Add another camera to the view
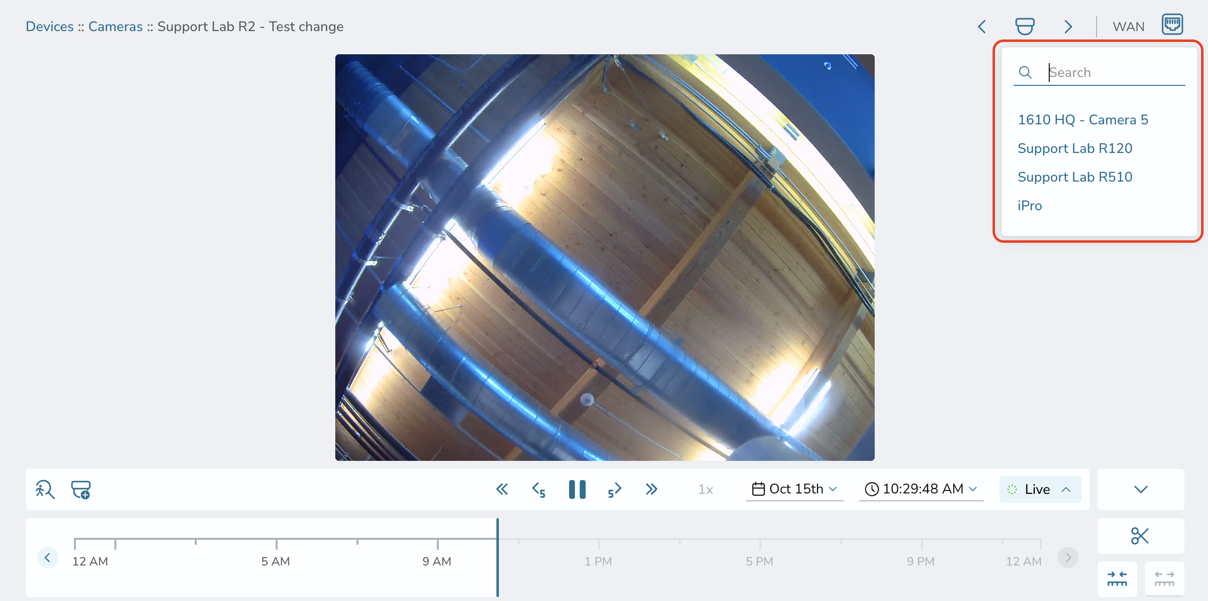Screen dimensions: 1208x601 point(81,489)
